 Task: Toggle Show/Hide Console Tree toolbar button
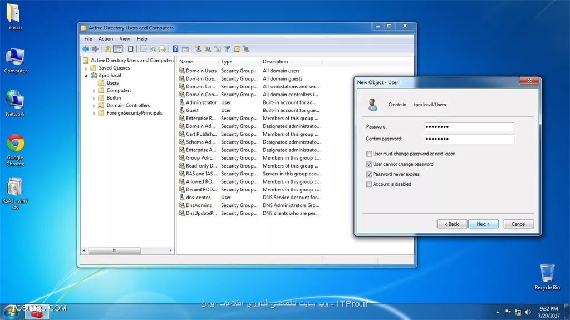click(x=118, y=49)
